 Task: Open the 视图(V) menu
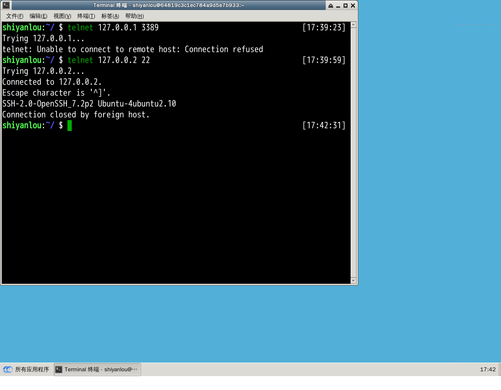click(x=62, y=16)
